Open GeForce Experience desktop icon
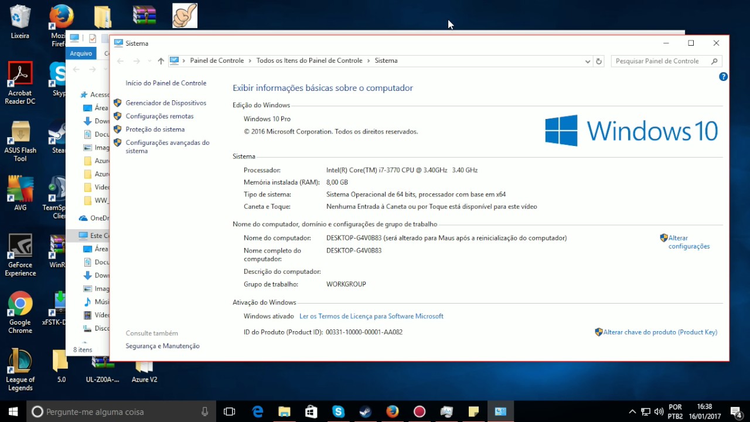The image size is (750, 422). tap(20, 256)
